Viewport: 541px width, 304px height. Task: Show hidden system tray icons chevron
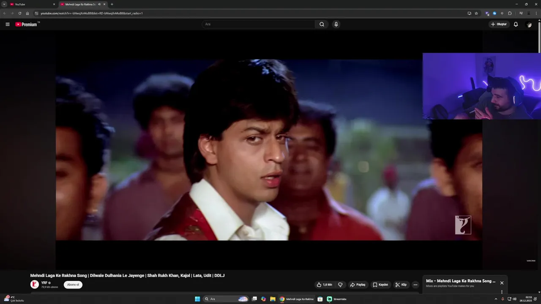pos(496,299)
